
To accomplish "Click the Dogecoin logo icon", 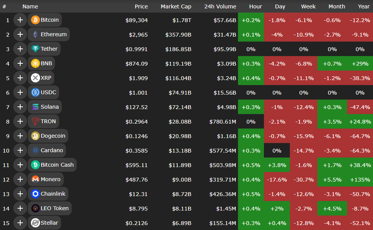I will coord(35,136).
